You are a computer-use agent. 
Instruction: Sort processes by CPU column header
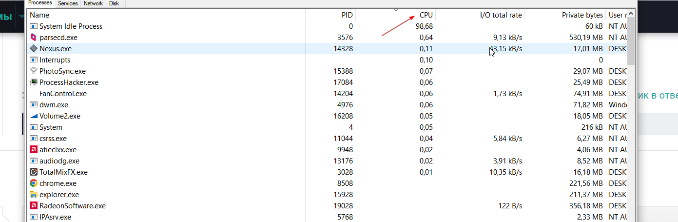pos(426,15)
